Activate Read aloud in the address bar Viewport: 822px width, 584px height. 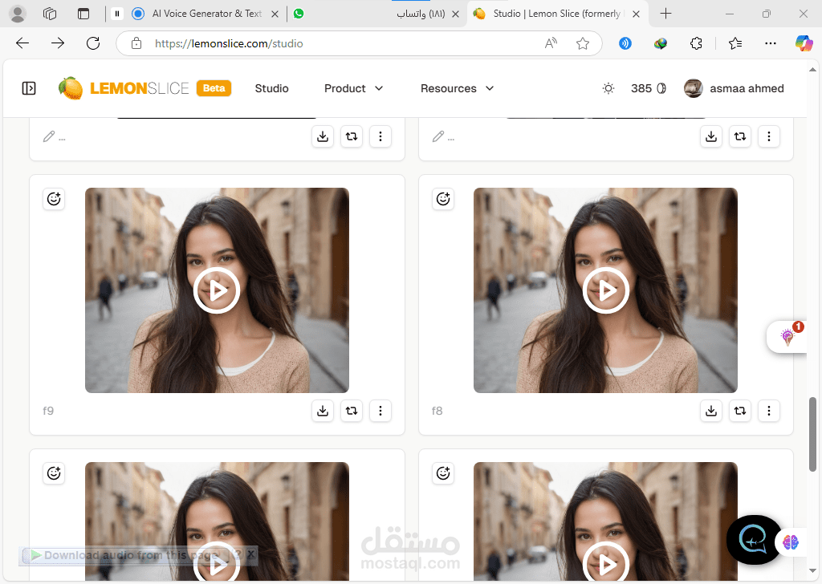(x=551, y=43)
